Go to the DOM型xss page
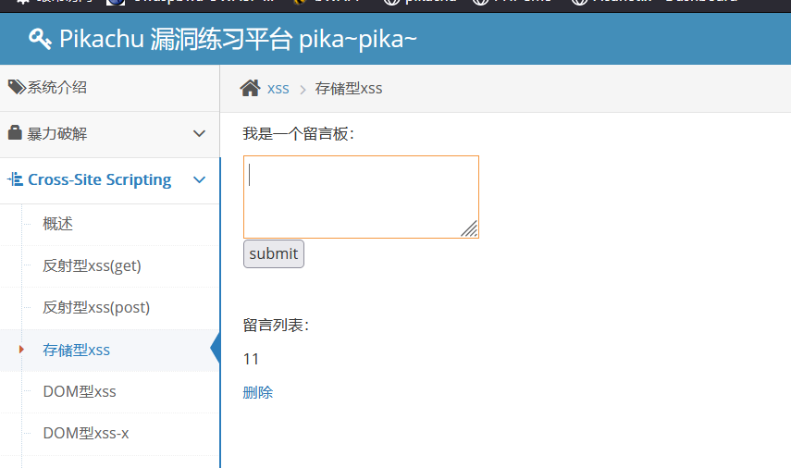 [80, 391]
